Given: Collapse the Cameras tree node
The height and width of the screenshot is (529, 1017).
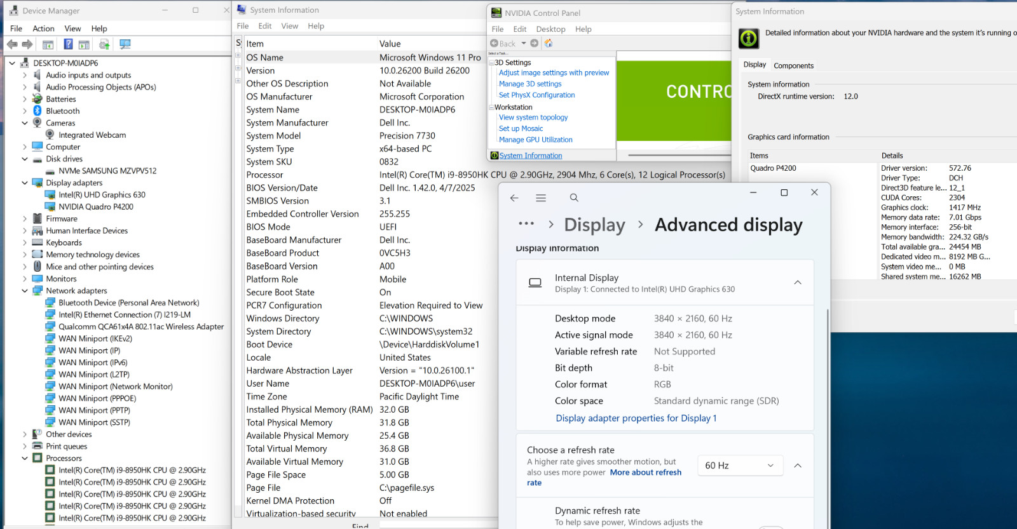Looking at the screenshot, I should pos(25,123).
